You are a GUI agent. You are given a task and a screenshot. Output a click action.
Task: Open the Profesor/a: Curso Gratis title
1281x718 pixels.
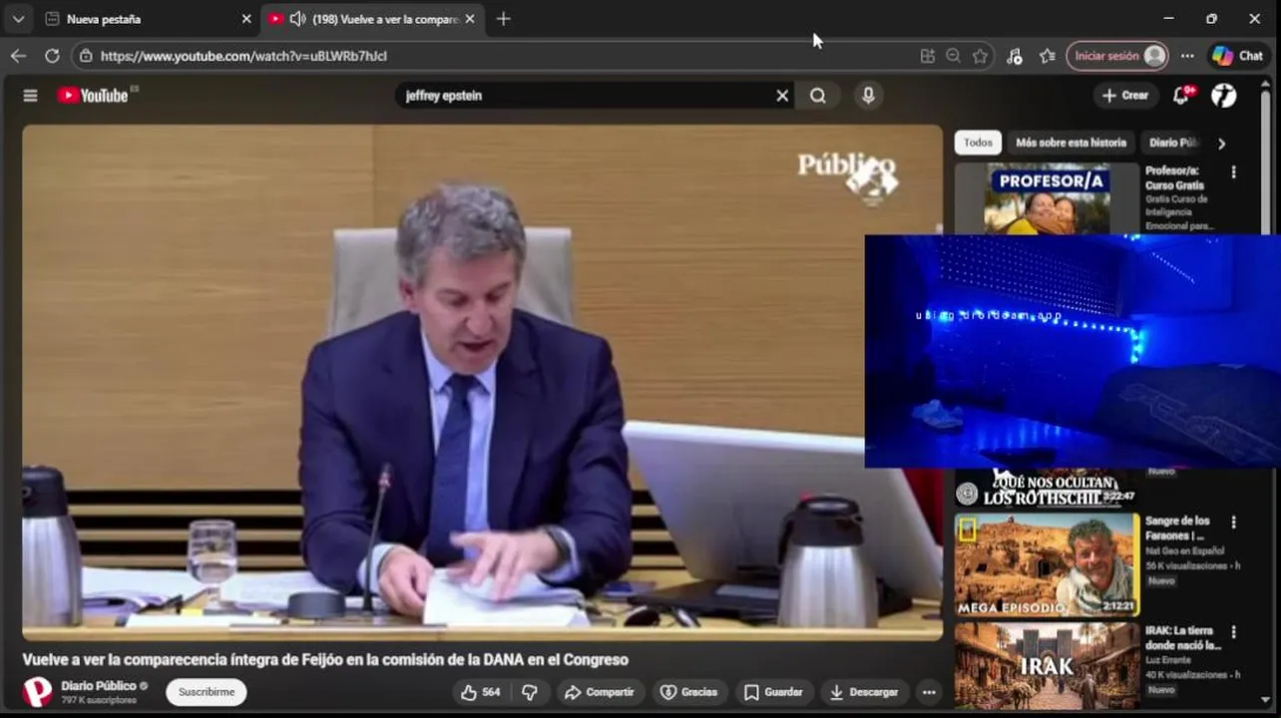point(1174,178)
